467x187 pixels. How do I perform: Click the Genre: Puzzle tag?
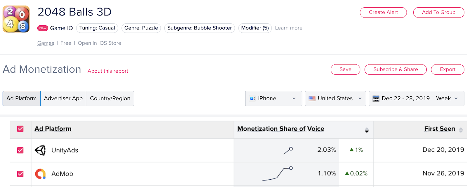[x=141, y=28]
